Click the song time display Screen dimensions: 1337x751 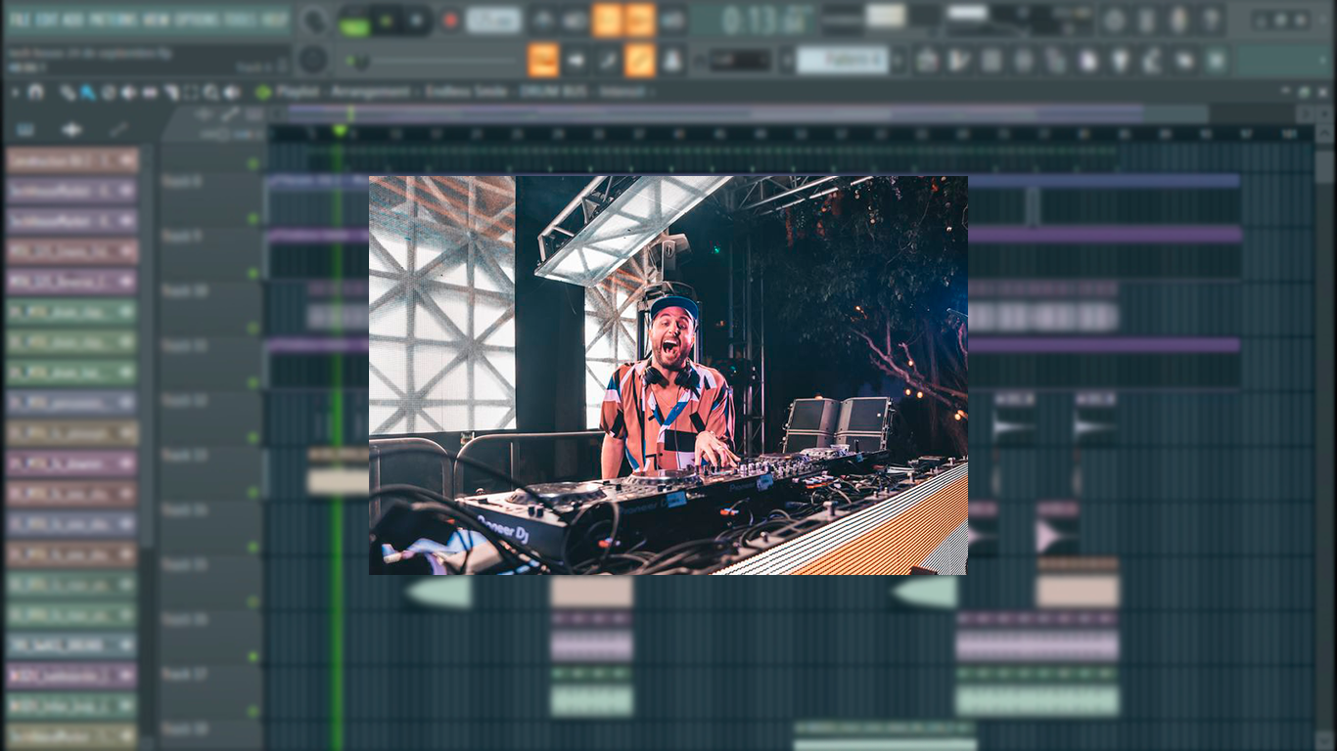coord(751,20)
